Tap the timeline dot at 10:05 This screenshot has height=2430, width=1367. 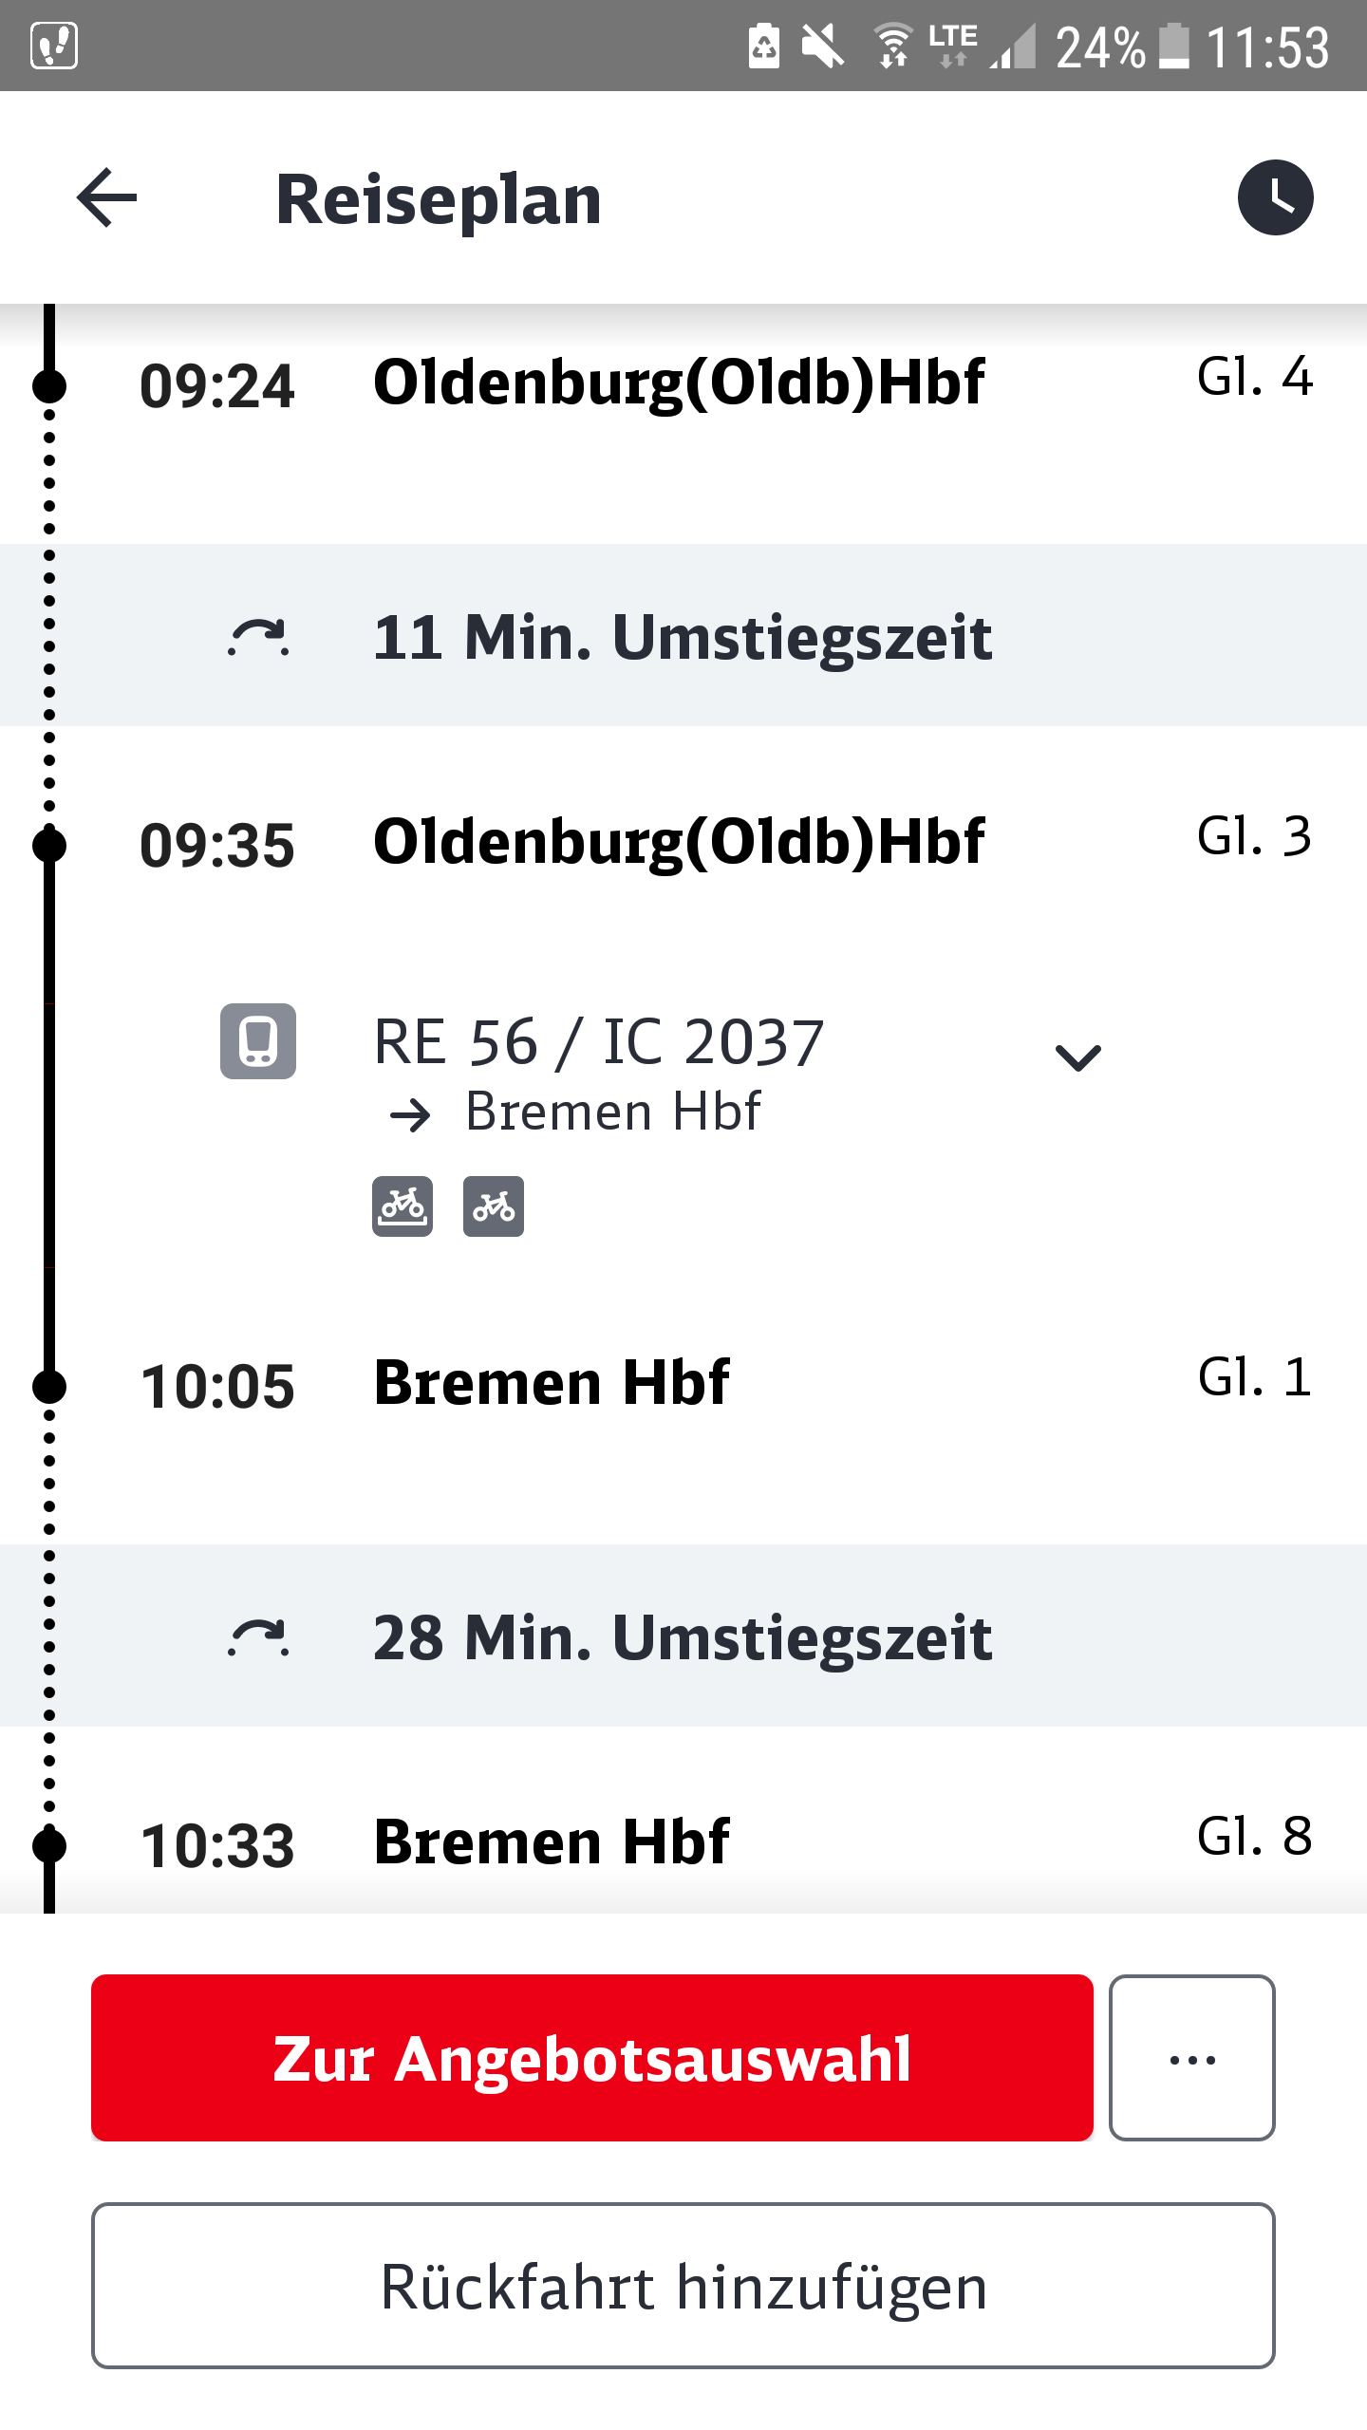[x=49, y=1387]
